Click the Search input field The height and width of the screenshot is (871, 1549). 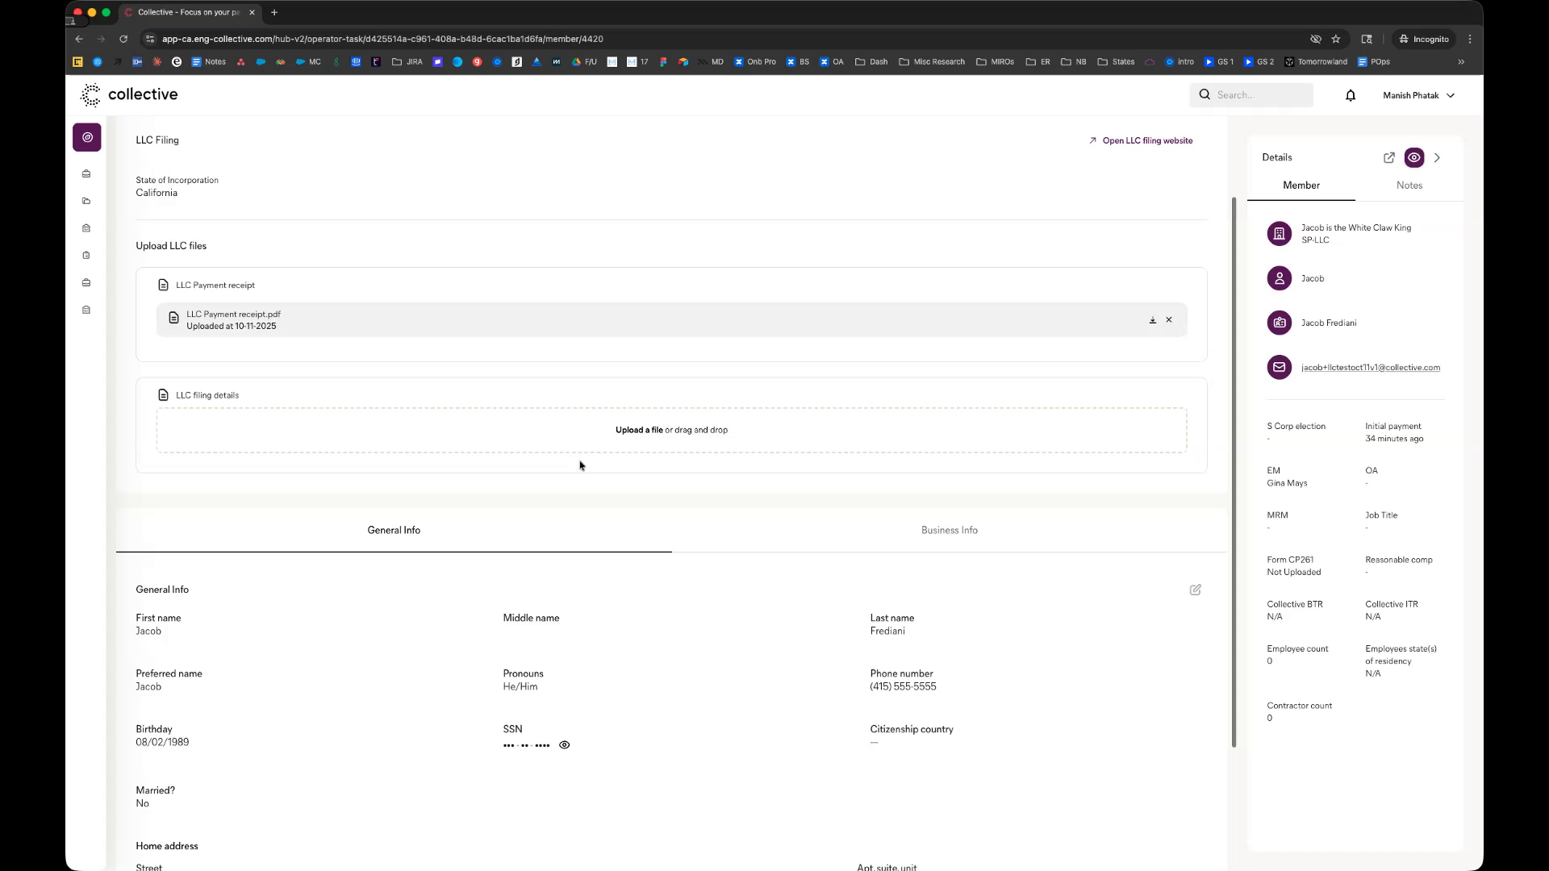[x=1259, y=95]
